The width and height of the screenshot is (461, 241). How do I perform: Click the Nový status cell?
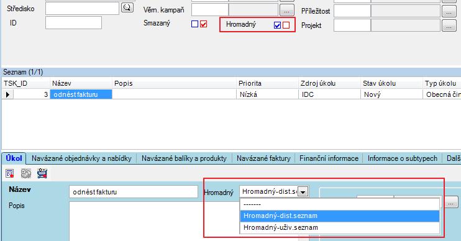coord(391,94)
